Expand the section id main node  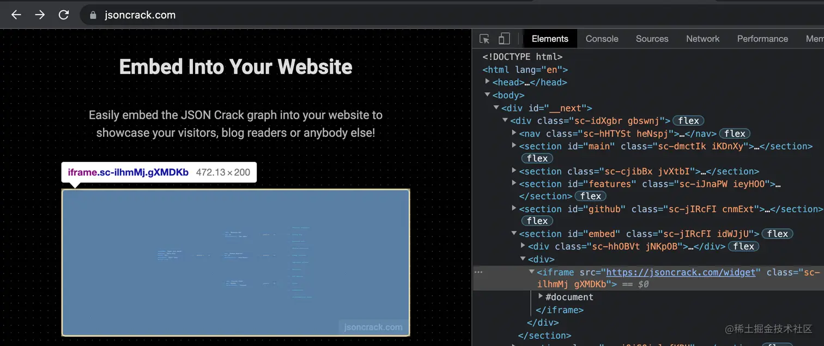(x=514, y=145)
